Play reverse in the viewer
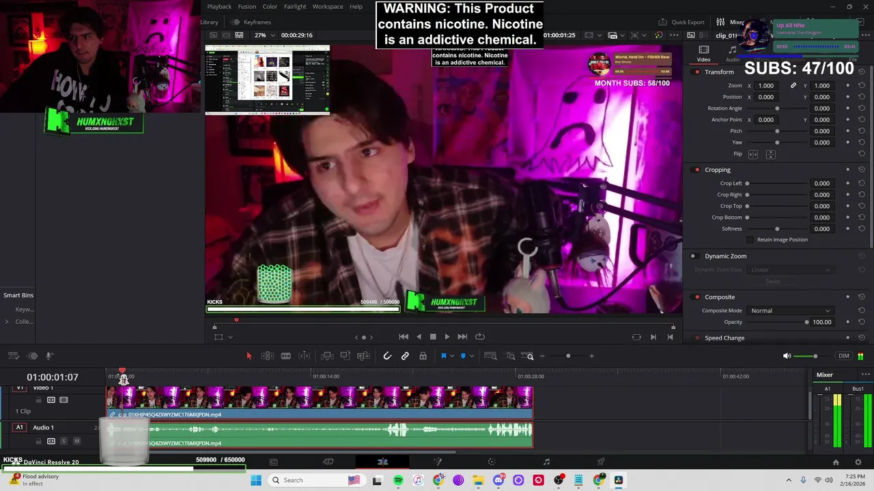Screen dimensions: 874x491 point(419,337)
